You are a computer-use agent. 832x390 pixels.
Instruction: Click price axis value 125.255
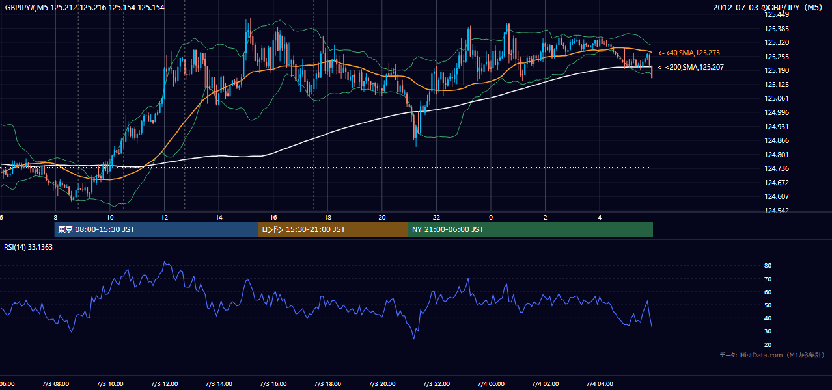point(777,57)
